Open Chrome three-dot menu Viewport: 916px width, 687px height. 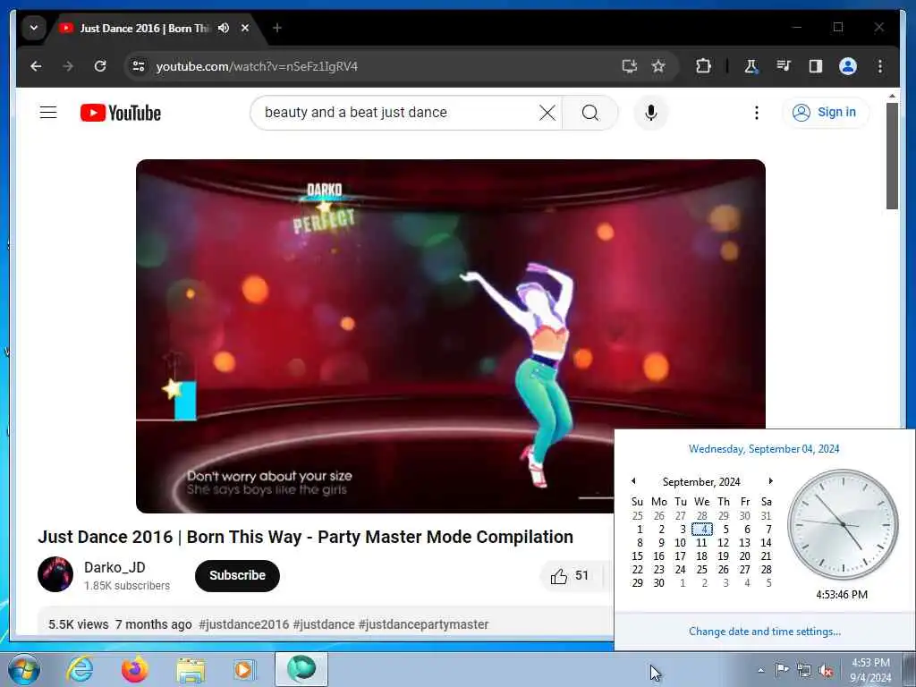coord(880,66)
